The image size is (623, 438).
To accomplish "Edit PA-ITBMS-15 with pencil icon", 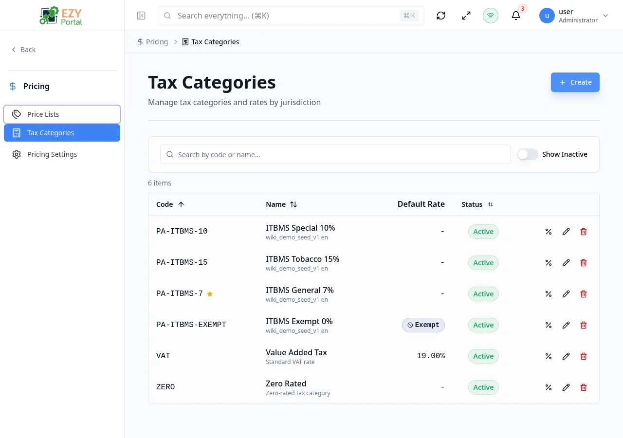I will point(566,263).
